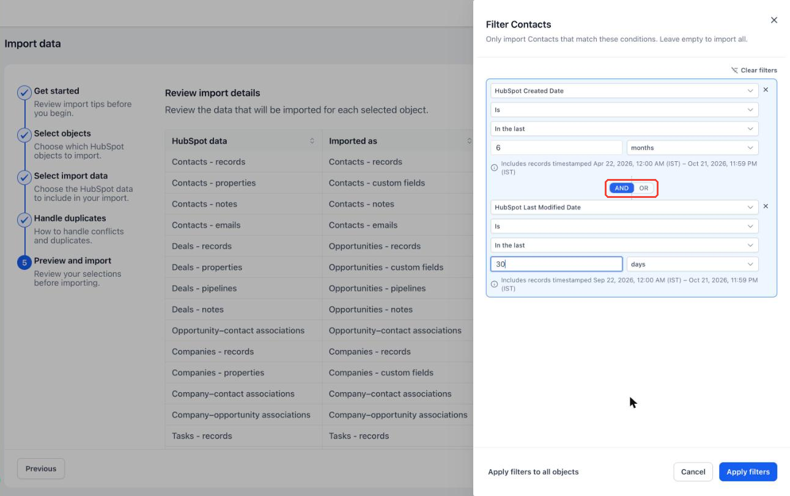Screen dimensions: 790x496
Task: Click the Clear filters funnel icon
Action: pos(734,70)
